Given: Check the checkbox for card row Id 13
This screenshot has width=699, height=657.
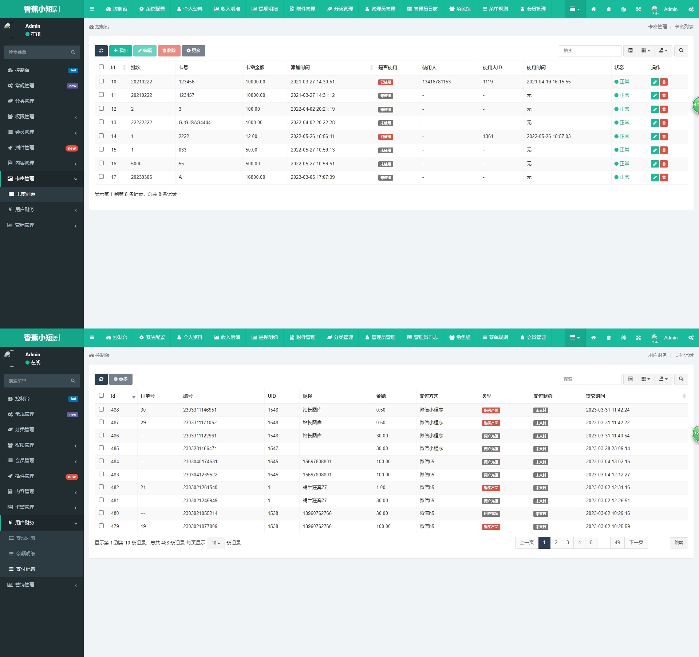Looking at the screenshot, I should tap(101, 122).
